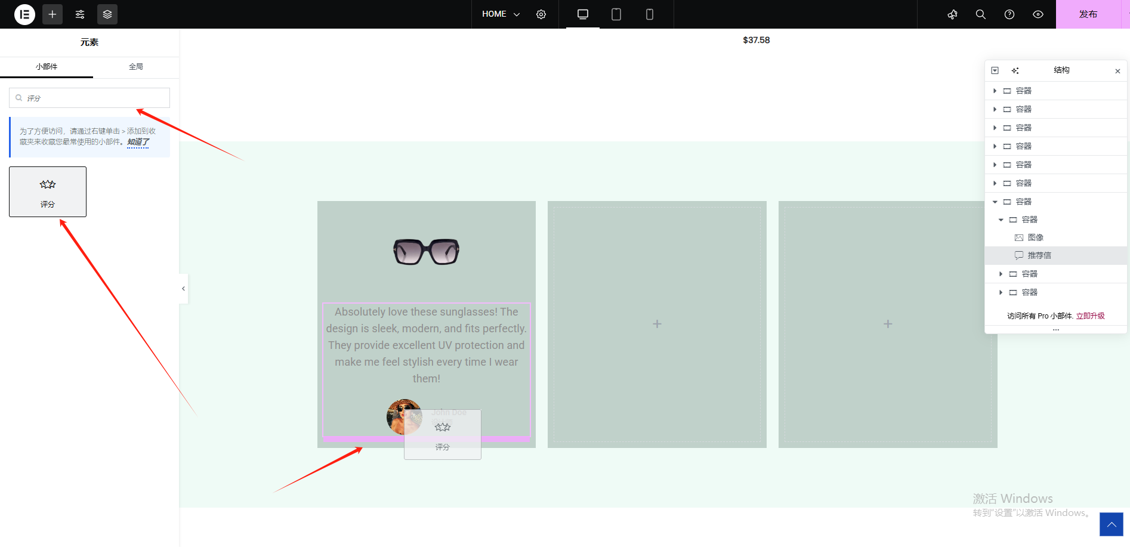Open the add element plus button
Screen dimensions: 1130x547
(x=53, y=14)
